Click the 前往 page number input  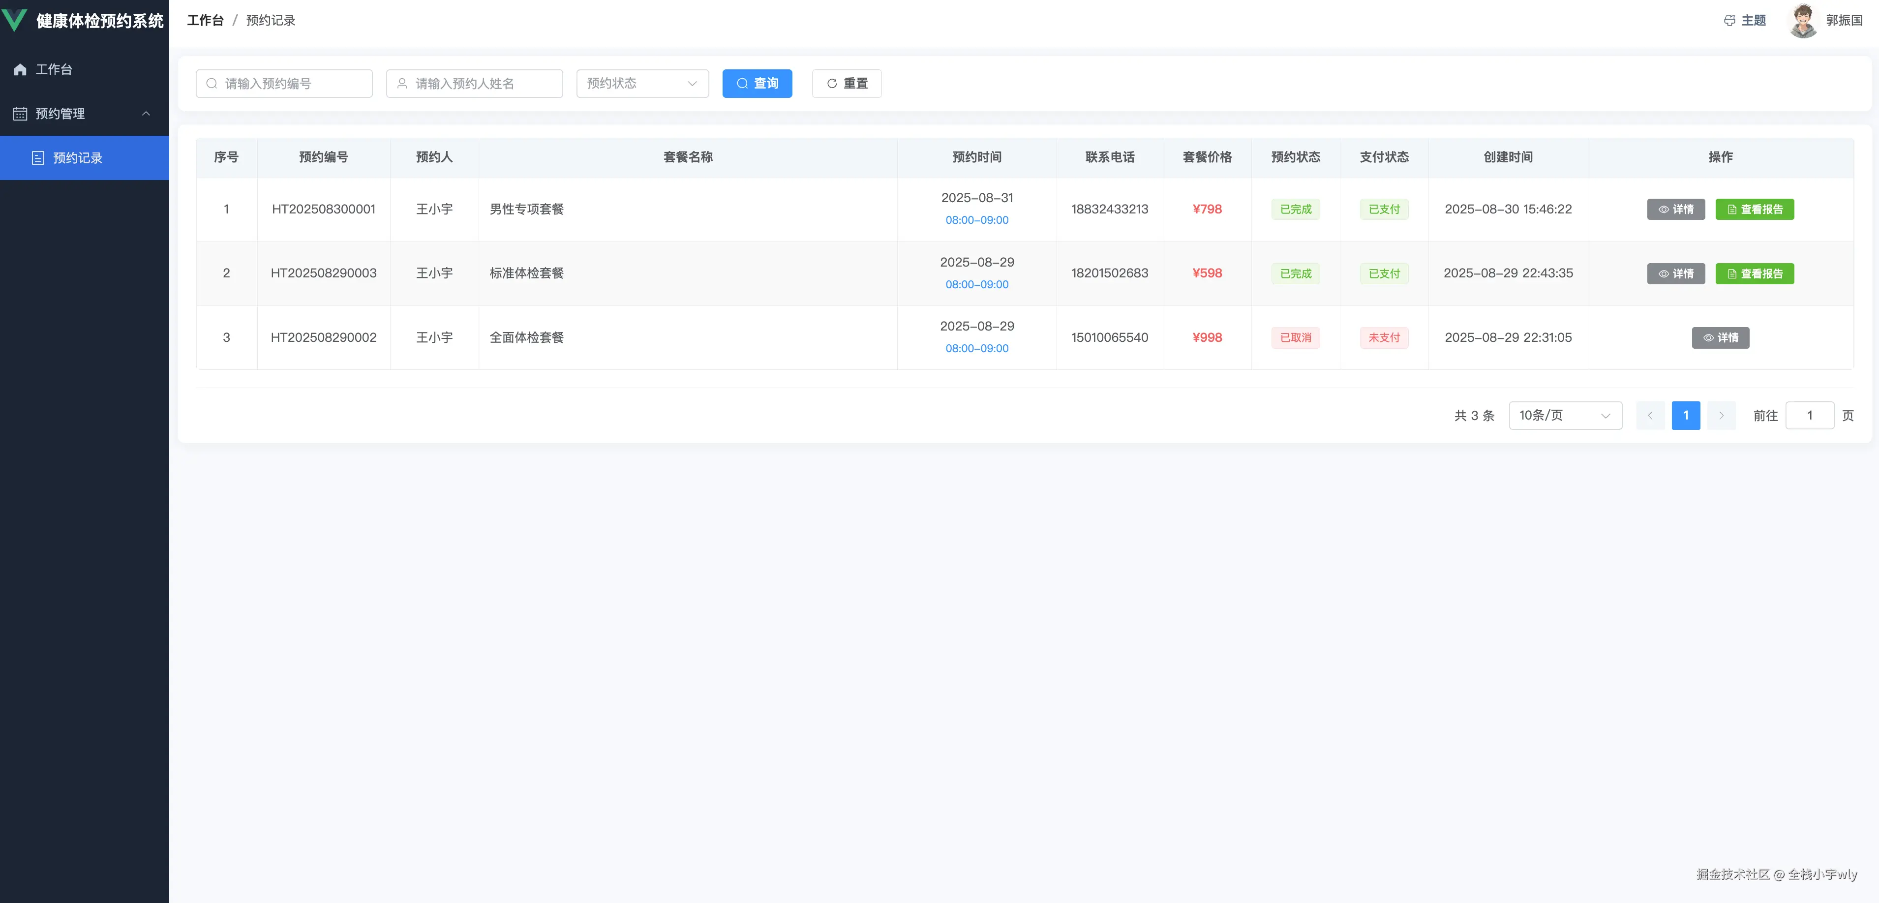[x=1809, y=416]
